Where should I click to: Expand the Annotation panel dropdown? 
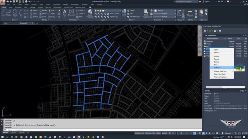point(74,20)
